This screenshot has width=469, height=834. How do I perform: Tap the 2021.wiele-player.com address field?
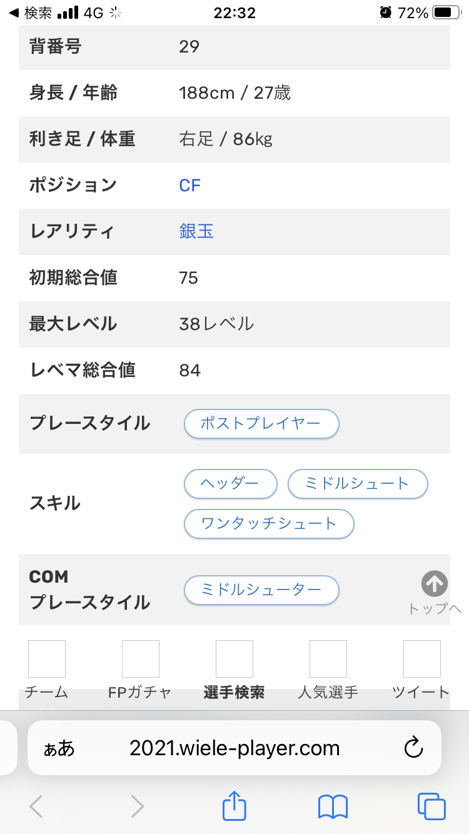click(234, 748)
